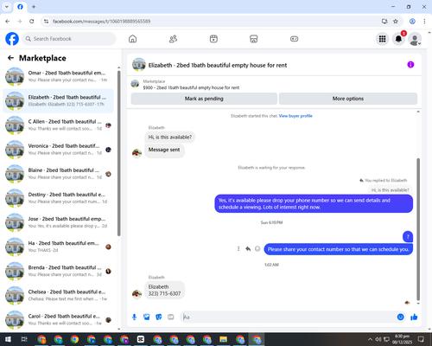This screenshot has width=432, height=346.
Task: Open the account profile avatar menu
Action: click(x=415, y=39)
